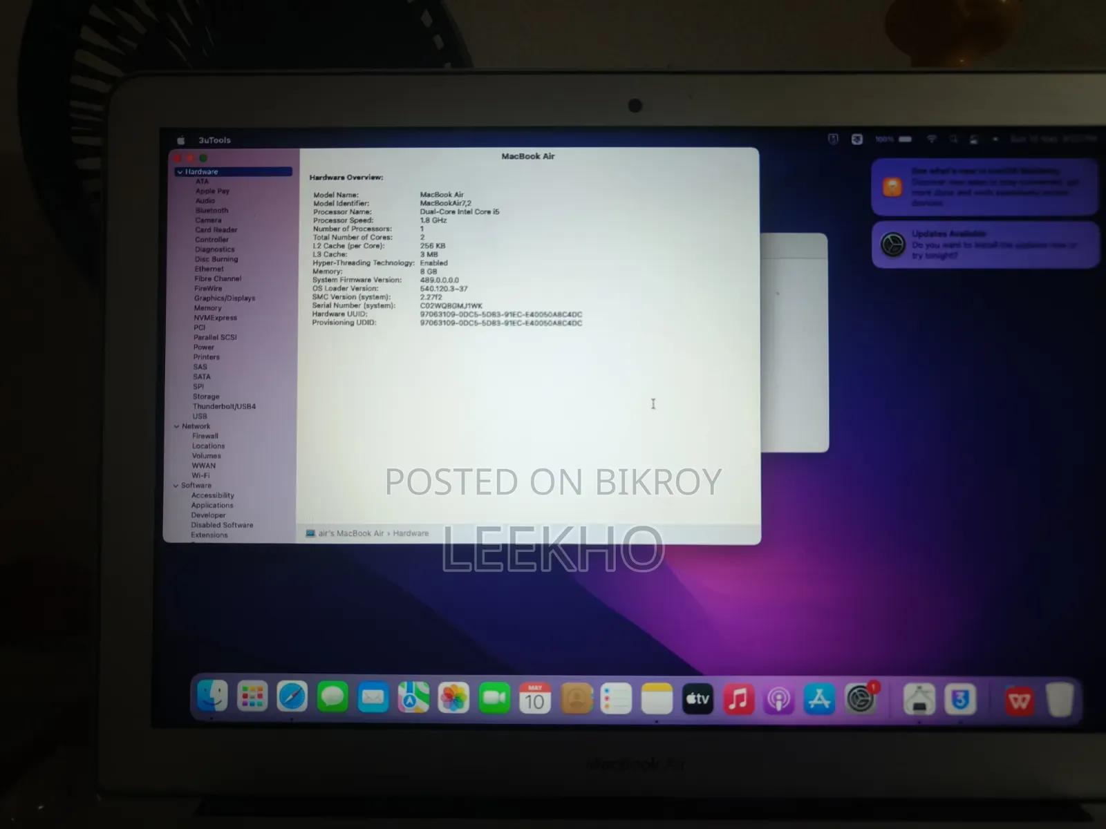Select Hardware in the sidebar
The height and width of the screenshot is (829, 1106).
click(x=234, y=172)
